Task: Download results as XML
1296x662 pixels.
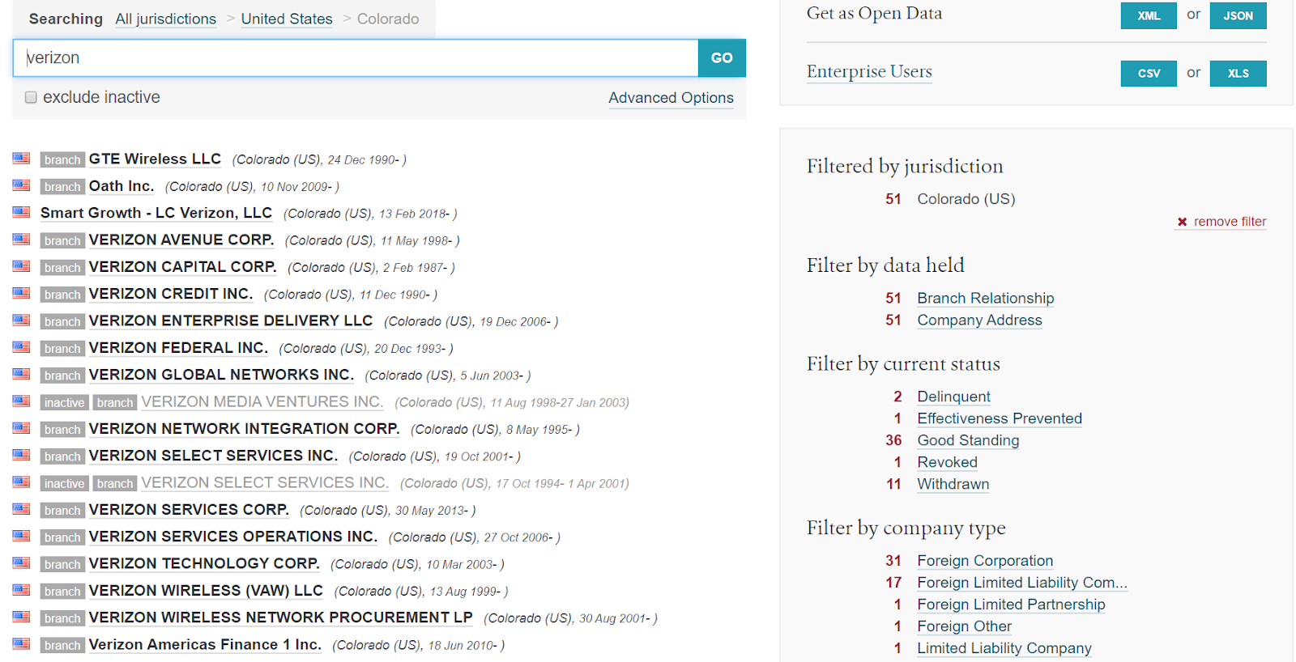Action: pos(1149,15)
